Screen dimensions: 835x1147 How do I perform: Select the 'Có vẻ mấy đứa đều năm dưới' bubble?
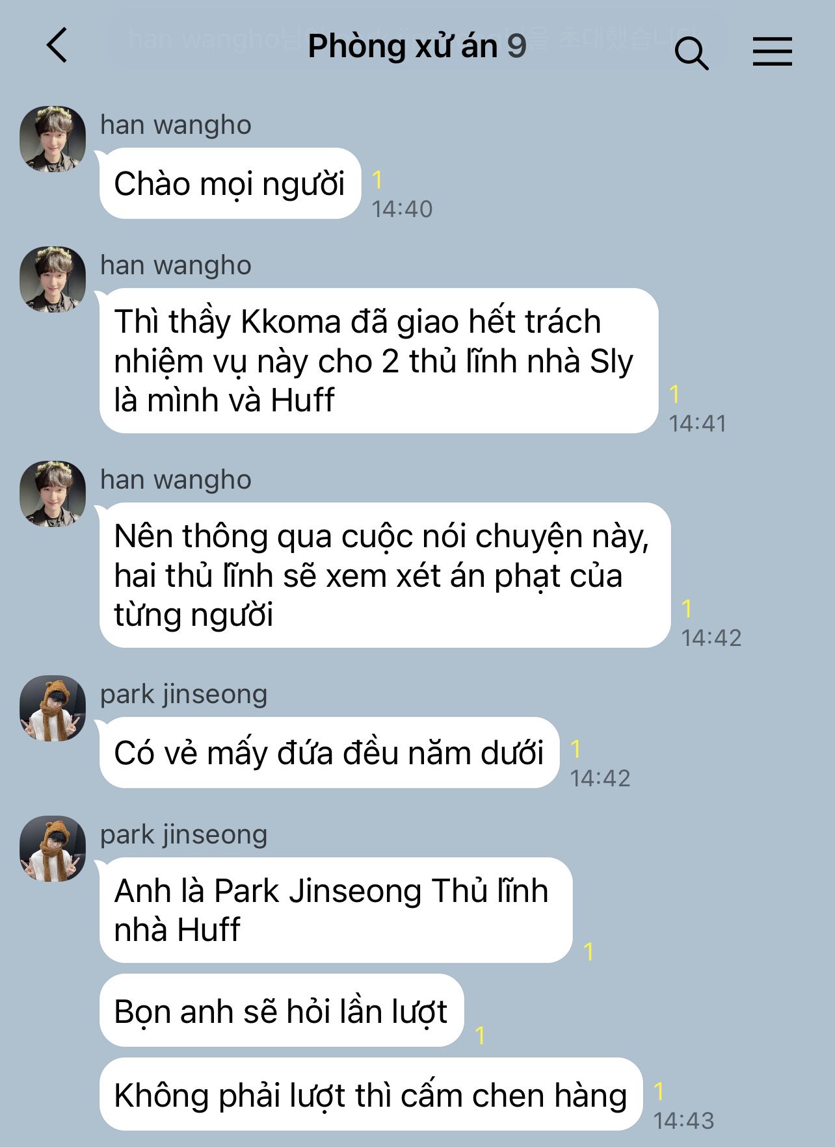329,753
